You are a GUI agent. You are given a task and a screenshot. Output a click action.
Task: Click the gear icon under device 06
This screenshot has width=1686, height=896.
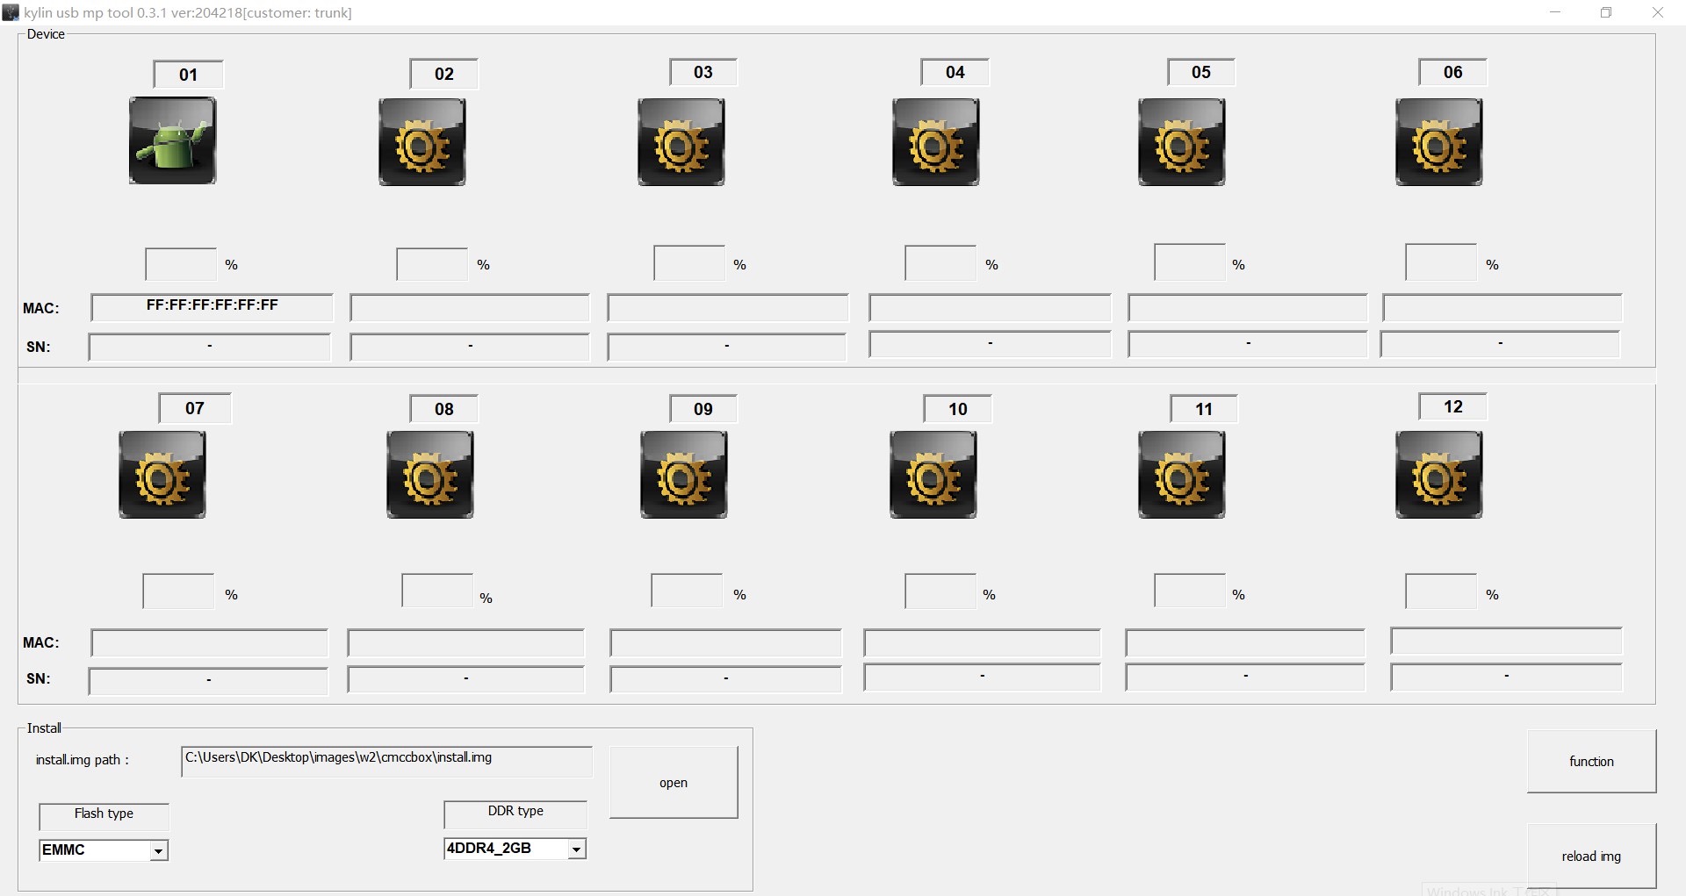(x=1439, y=142)
